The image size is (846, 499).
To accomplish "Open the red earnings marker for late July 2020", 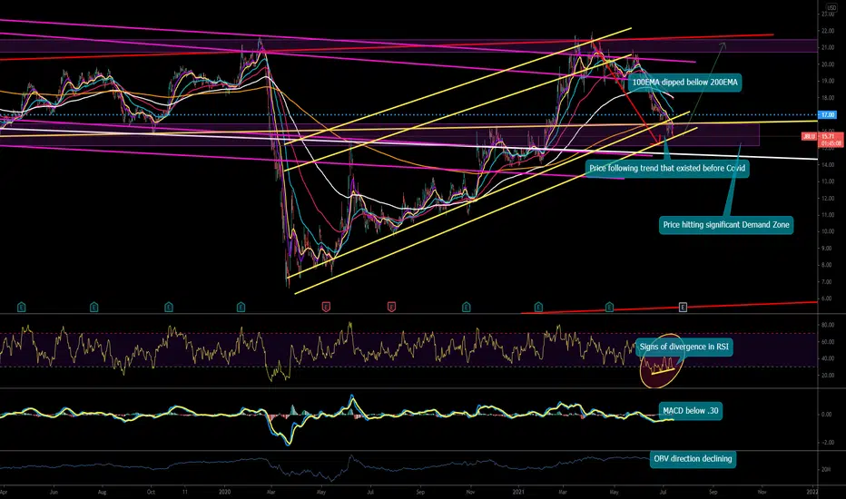I will tap(392, 307).
